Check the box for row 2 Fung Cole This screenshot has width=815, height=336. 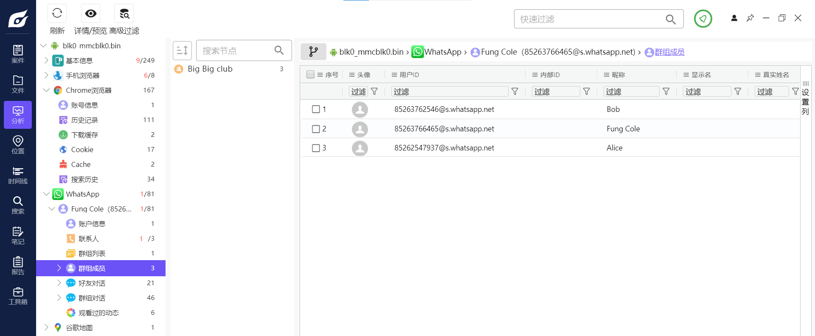pyautogui.click(x=316, y=129)
